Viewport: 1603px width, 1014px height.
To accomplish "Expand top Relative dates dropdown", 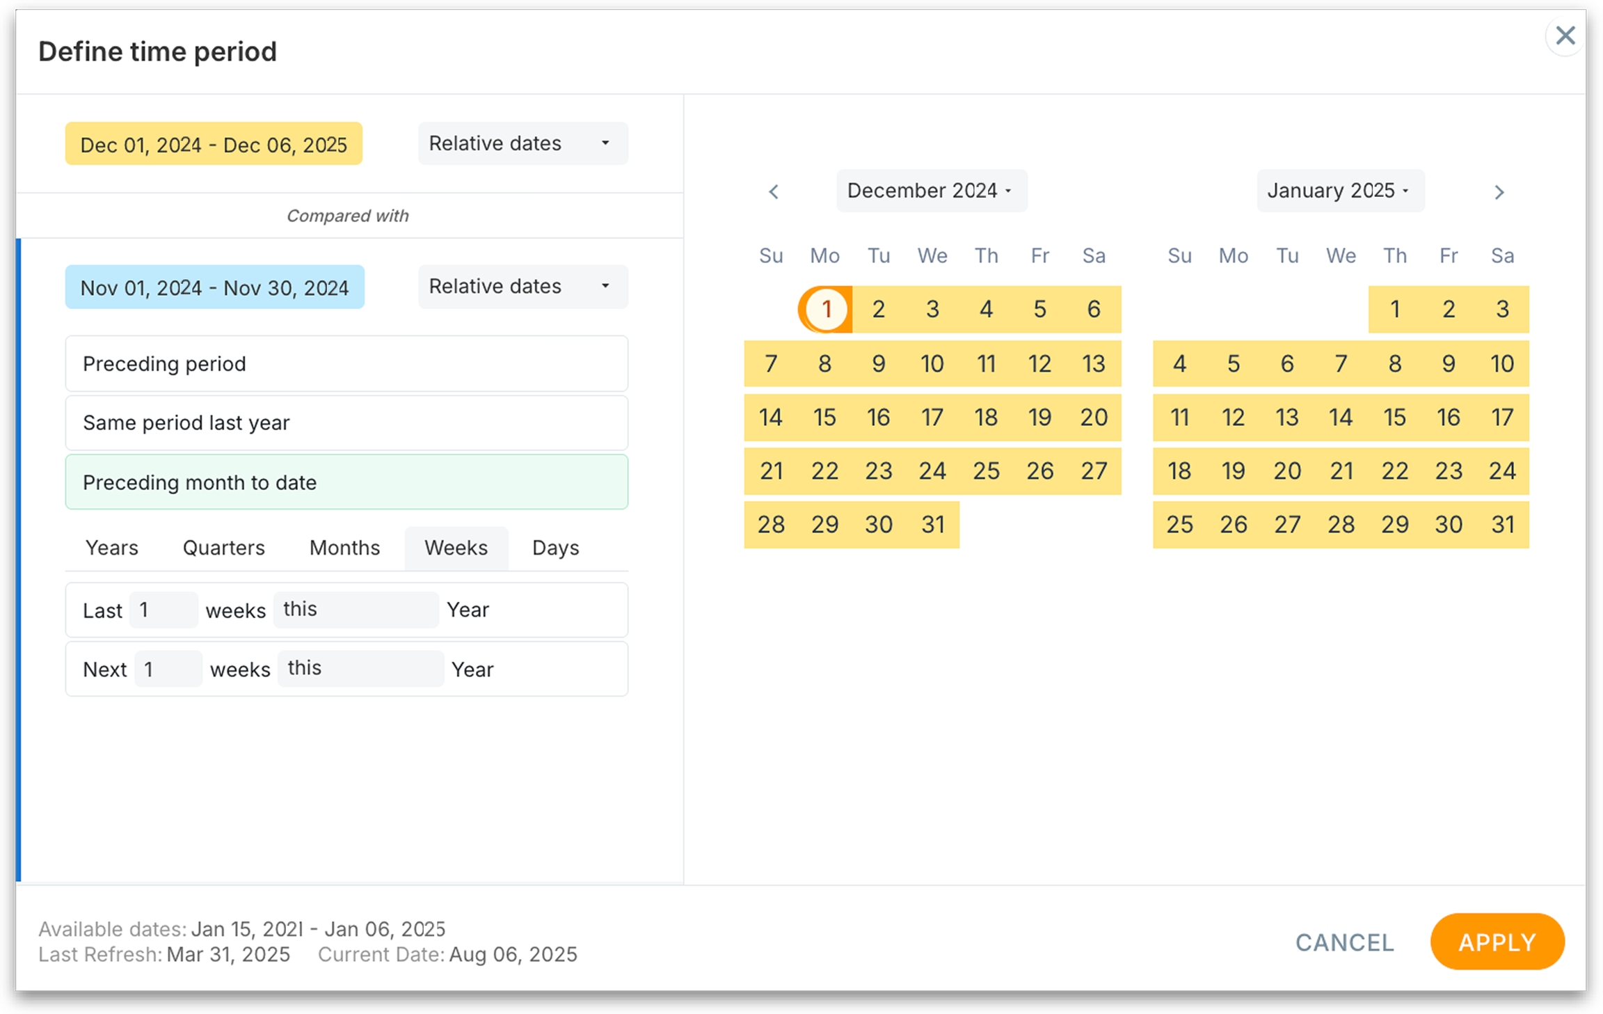I will [523, 143].
